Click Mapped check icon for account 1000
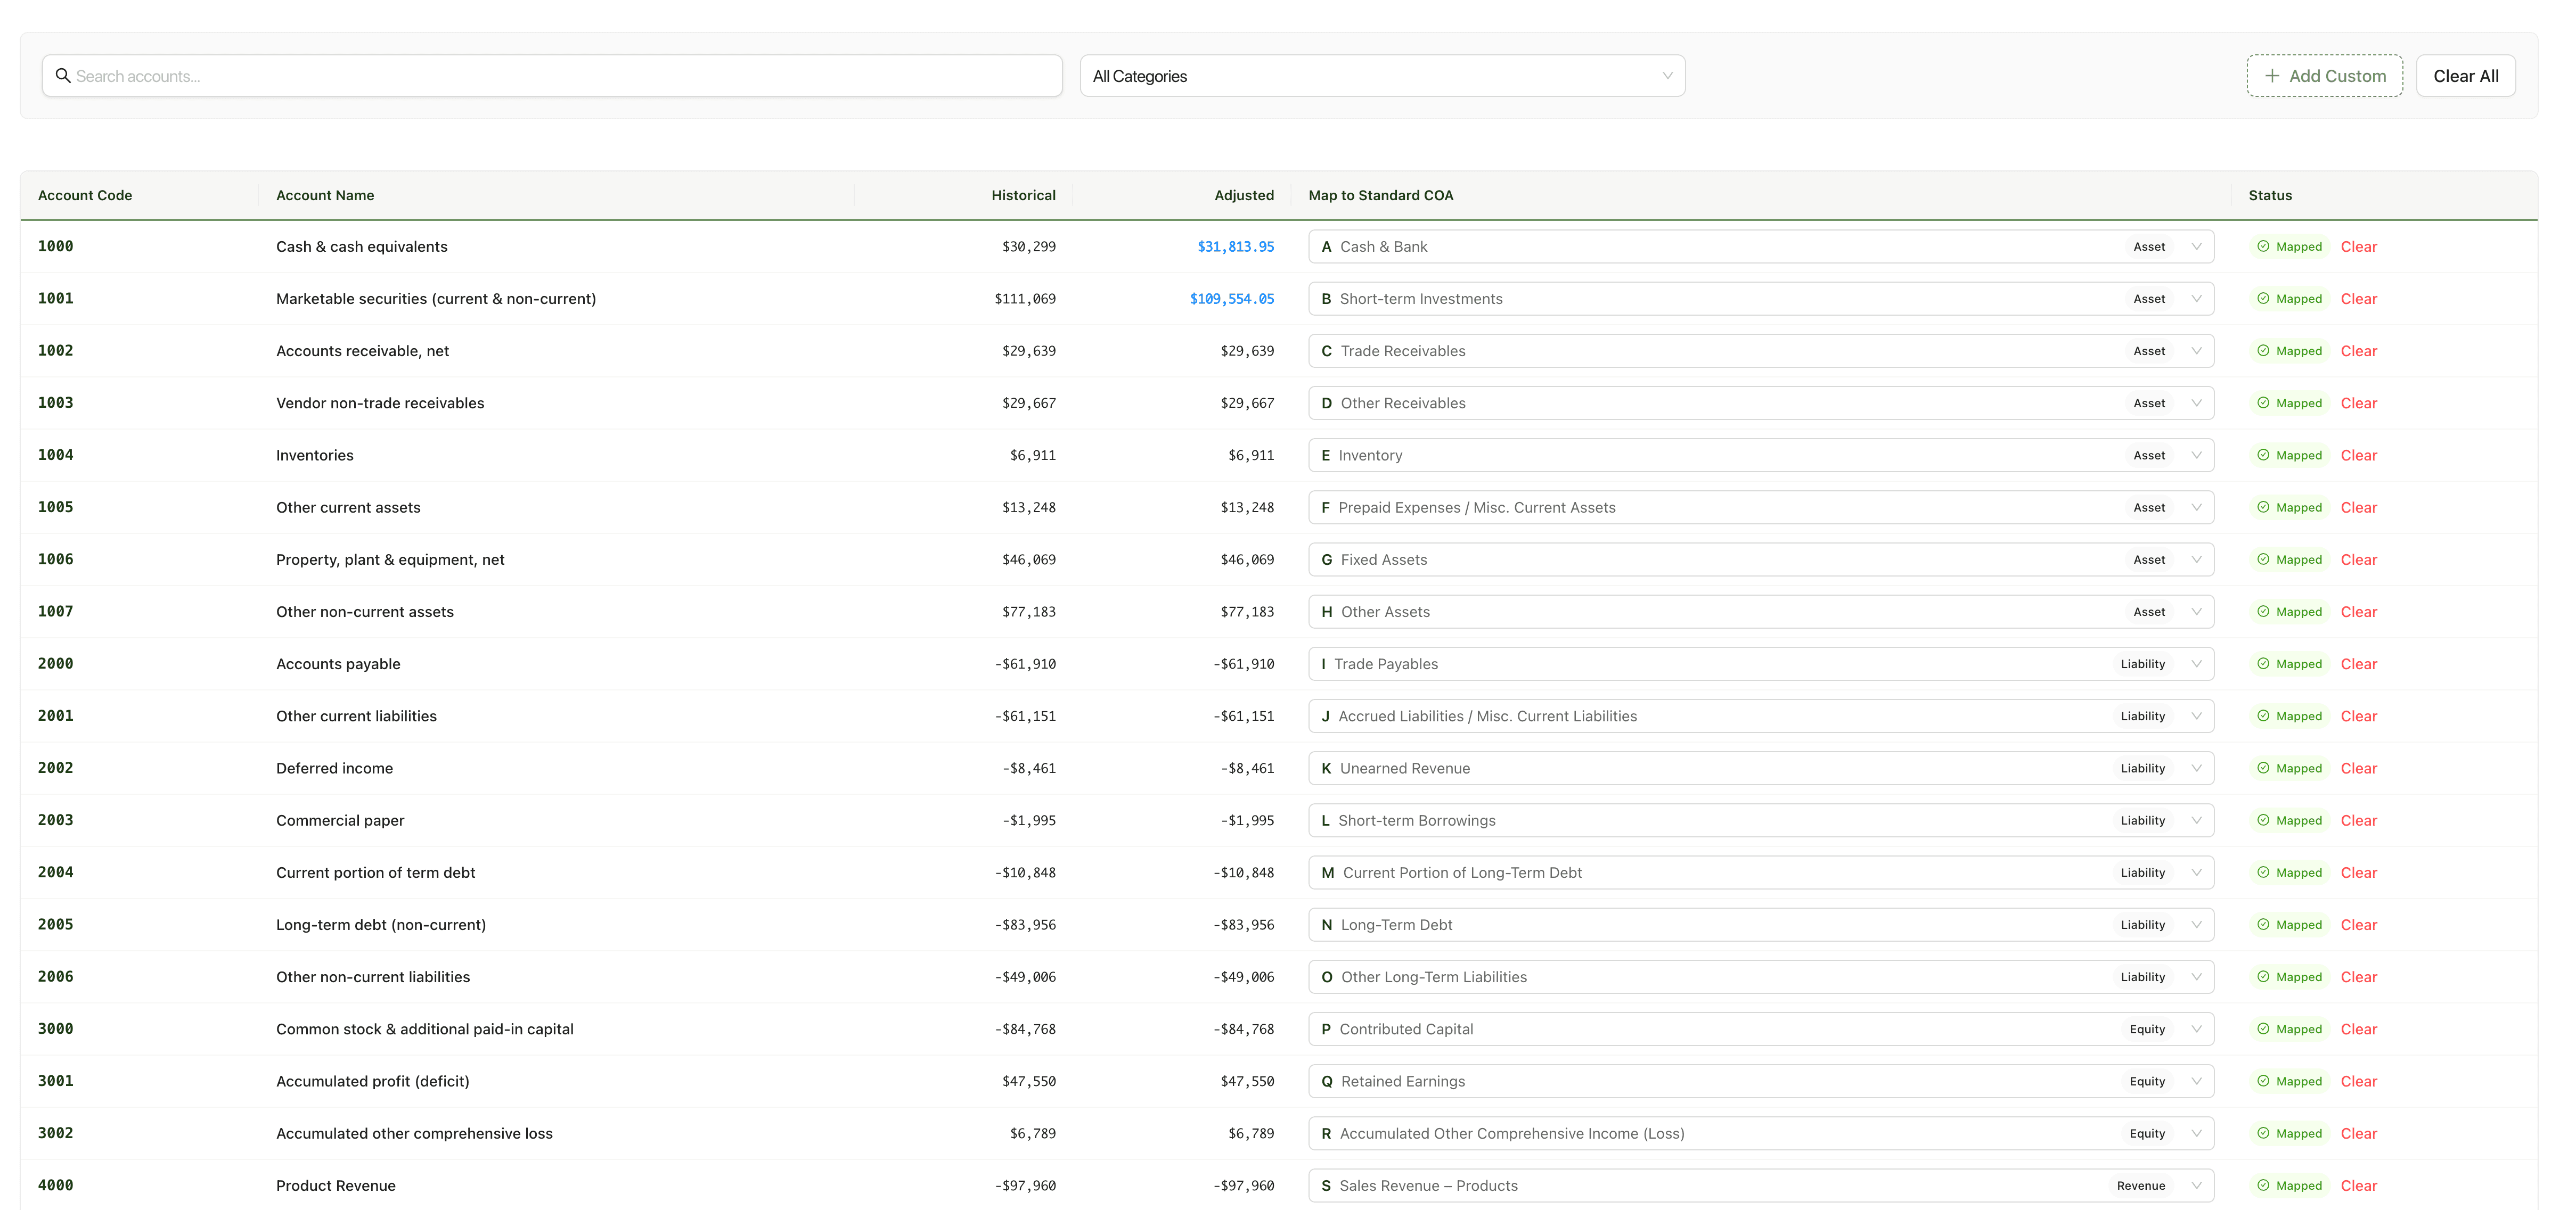The width and height of the screenshot is (2576, 1210). [x=2263, y=247]
